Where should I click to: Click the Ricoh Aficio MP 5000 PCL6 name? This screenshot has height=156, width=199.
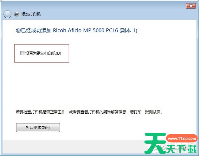click(84, 31)
